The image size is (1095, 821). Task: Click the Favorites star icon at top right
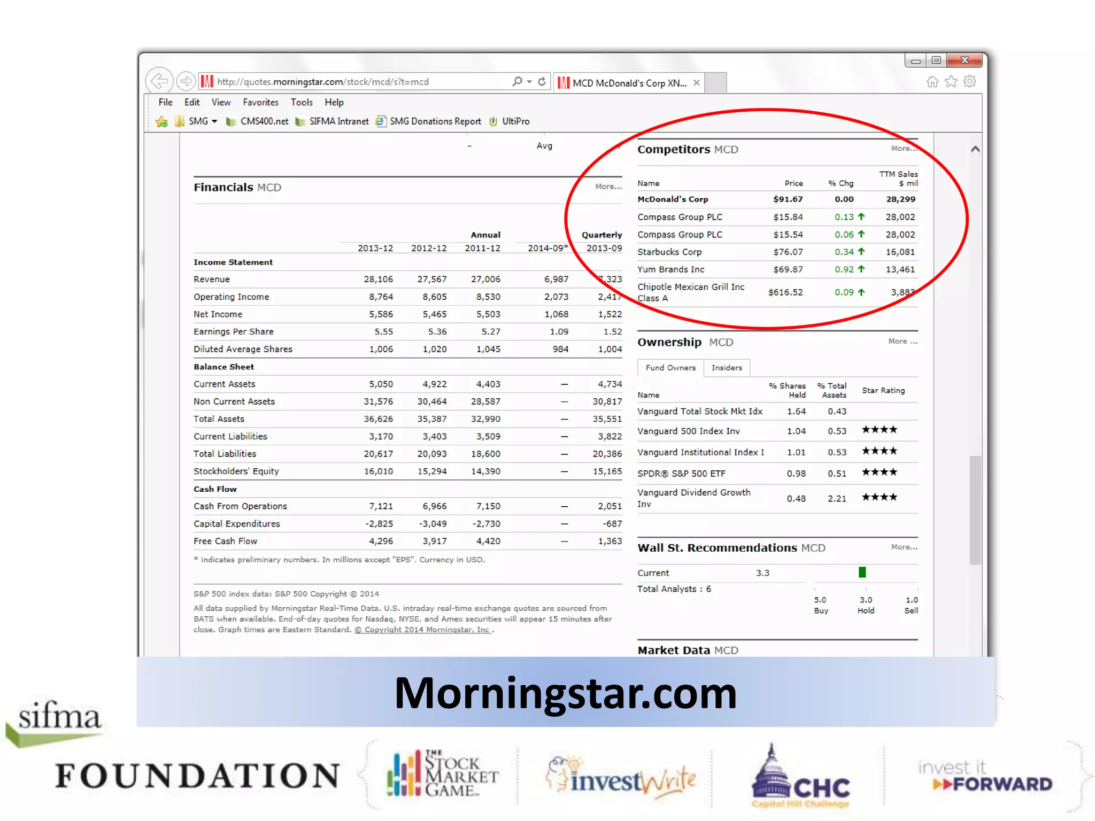tap(951, 81)
